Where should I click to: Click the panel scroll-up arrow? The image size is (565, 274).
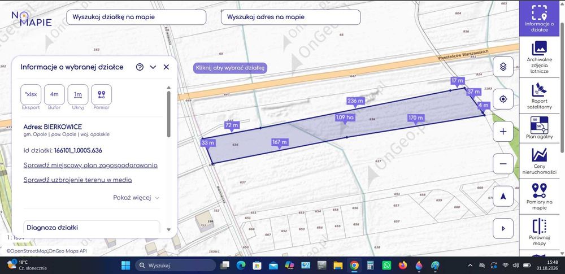[x=168, y=88]
